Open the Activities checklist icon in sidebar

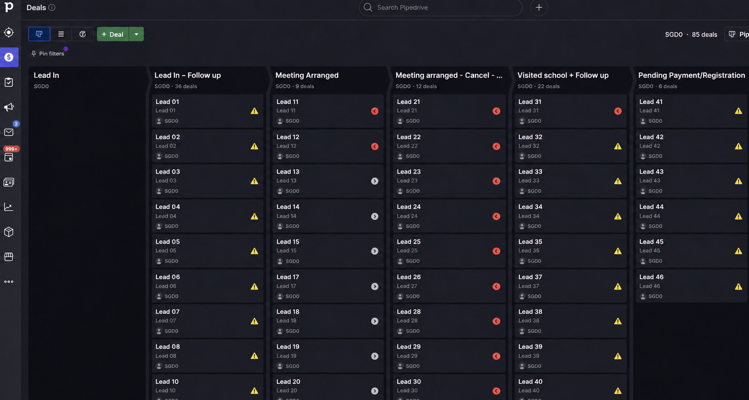9,82
